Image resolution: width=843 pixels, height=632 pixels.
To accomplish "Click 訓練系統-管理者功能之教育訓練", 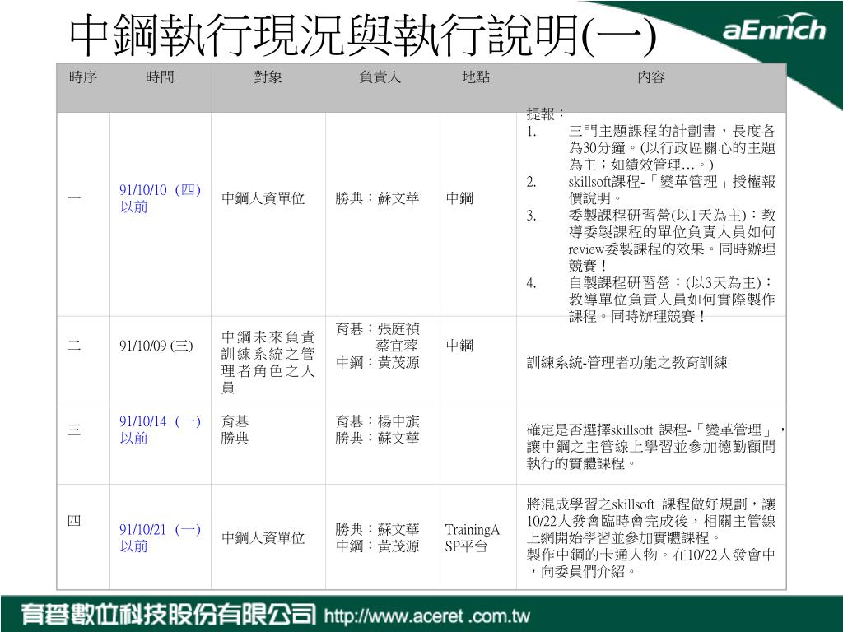I will click(x=626, y=363).
